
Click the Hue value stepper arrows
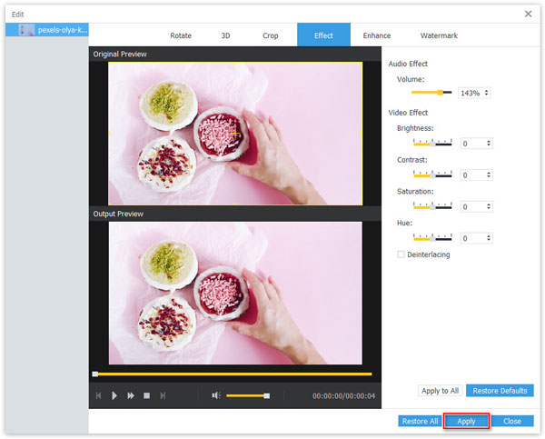coord(489,238)
